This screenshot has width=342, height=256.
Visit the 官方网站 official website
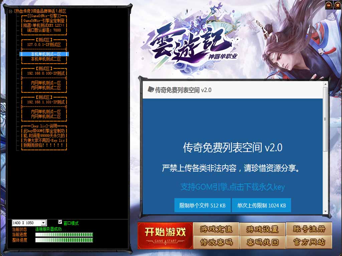(309, 242)
